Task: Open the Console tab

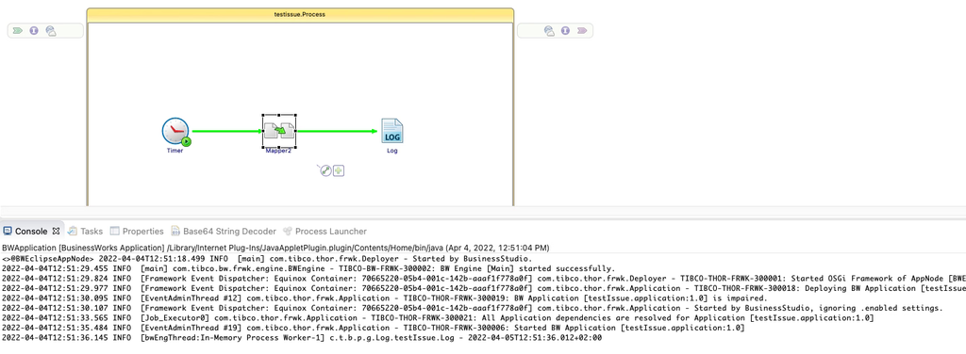Action: [x=31, y=231]
